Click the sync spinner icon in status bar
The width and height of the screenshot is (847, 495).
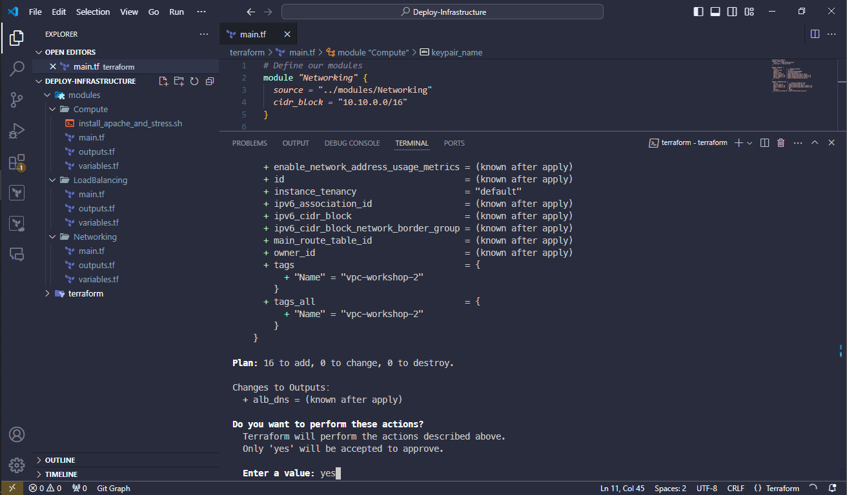[813, 489]
